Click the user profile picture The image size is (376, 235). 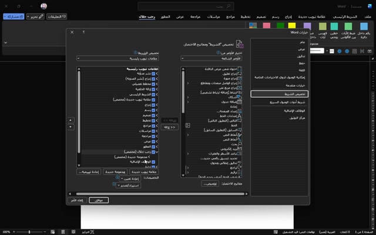[43, 6]
